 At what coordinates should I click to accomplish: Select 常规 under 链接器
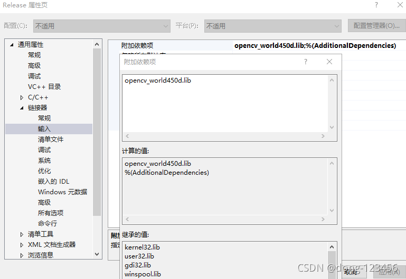(x=44, y=118)
